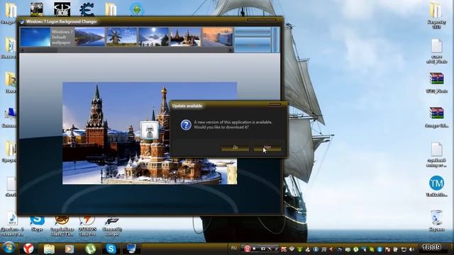Click the blue question mark dialog icon
Viewport: 454px width, 255px height.
(186, 125)
